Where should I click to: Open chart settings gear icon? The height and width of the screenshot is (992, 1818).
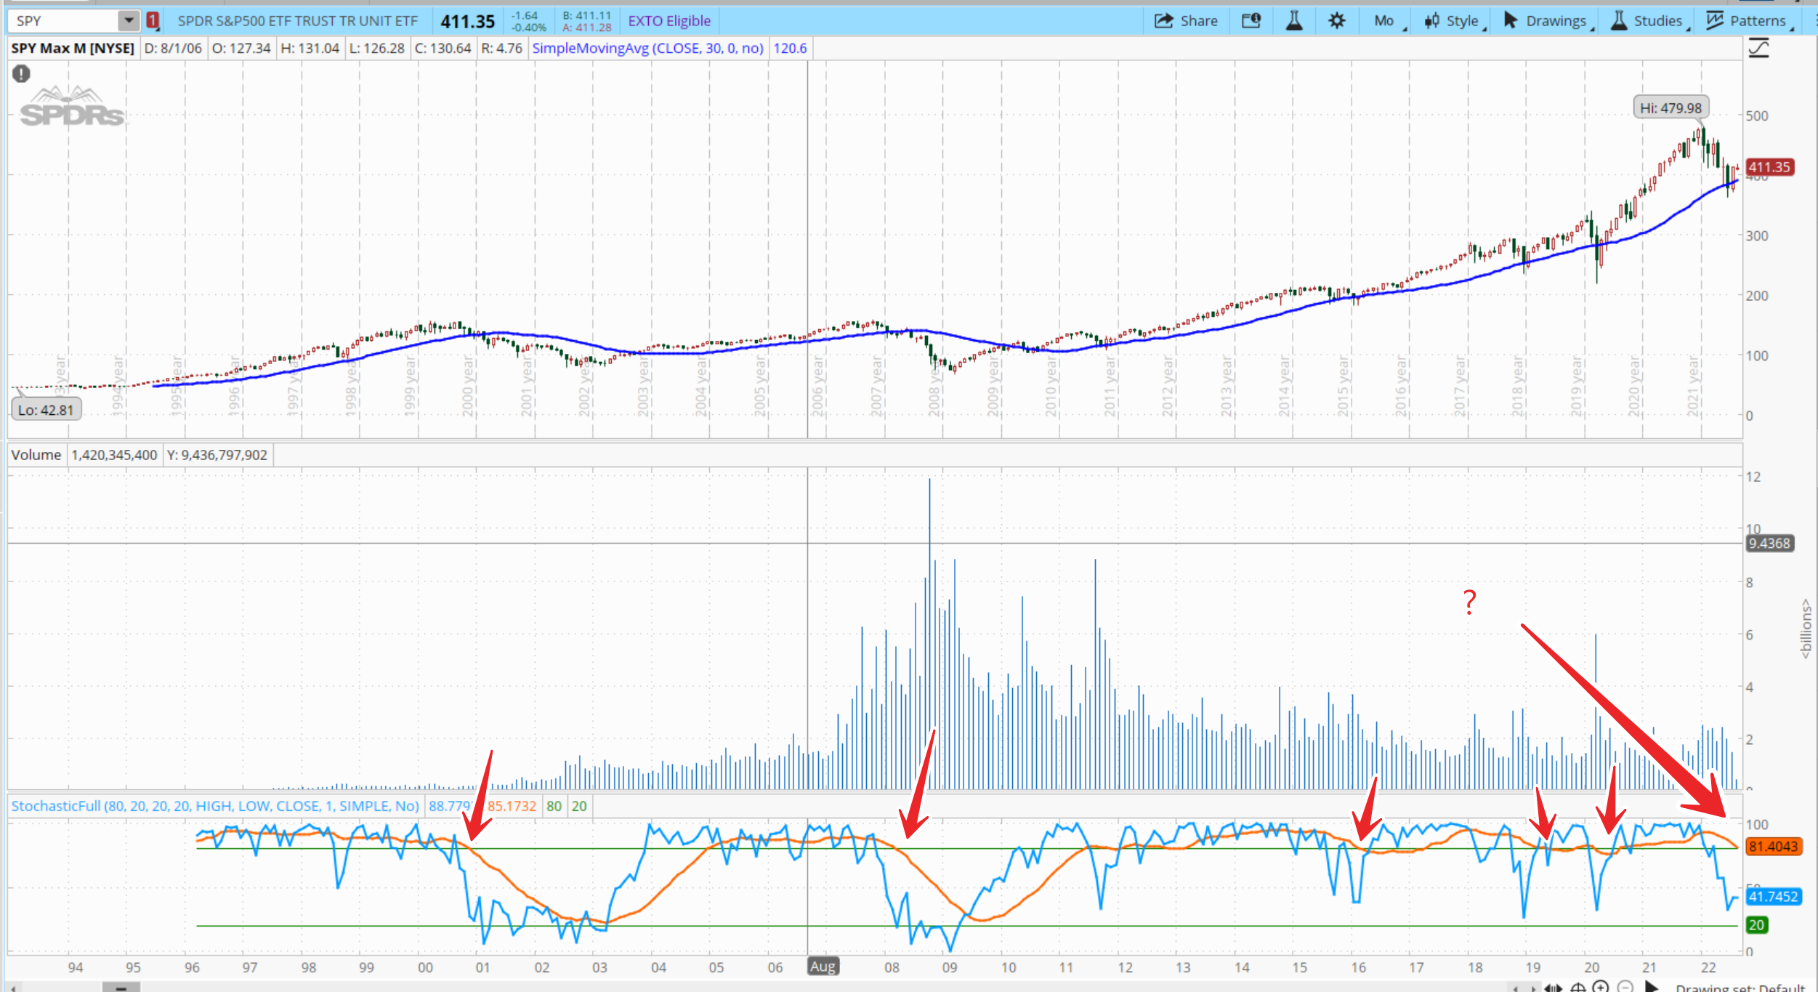point(1336,21)
